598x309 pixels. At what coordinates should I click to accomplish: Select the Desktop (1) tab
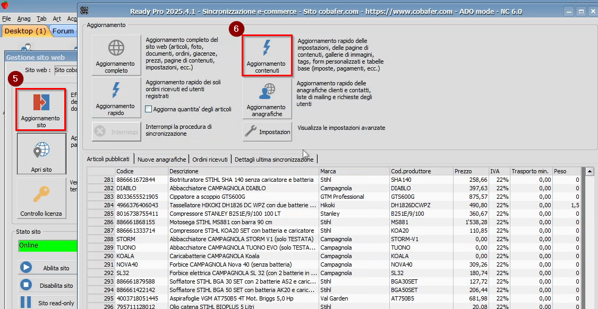pos(25,31)
